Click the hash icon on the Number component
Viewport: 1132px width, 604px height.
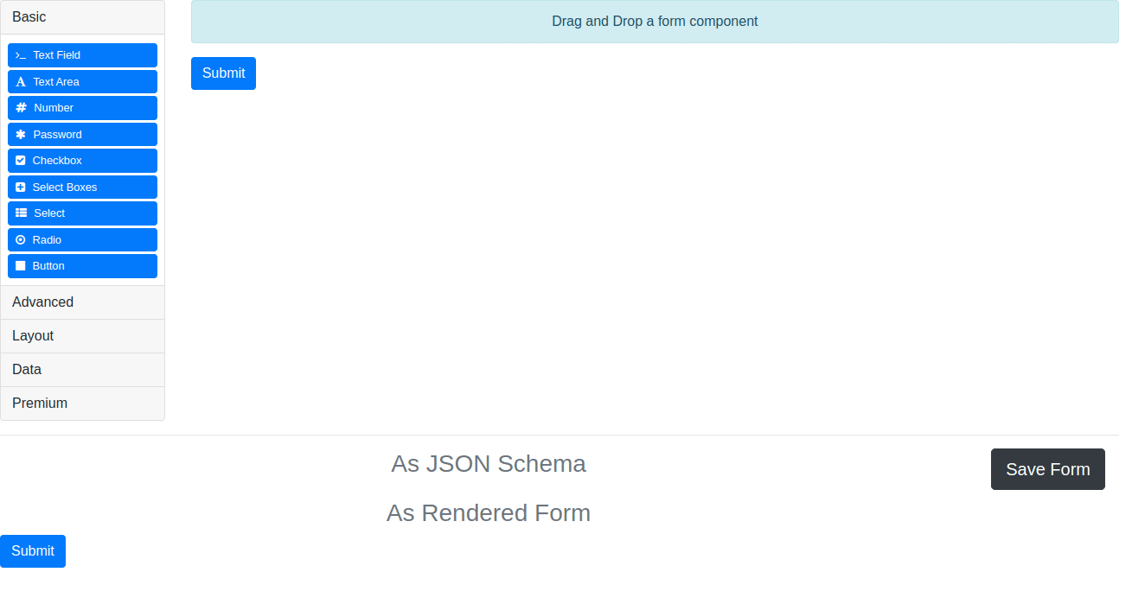[20, 107]
